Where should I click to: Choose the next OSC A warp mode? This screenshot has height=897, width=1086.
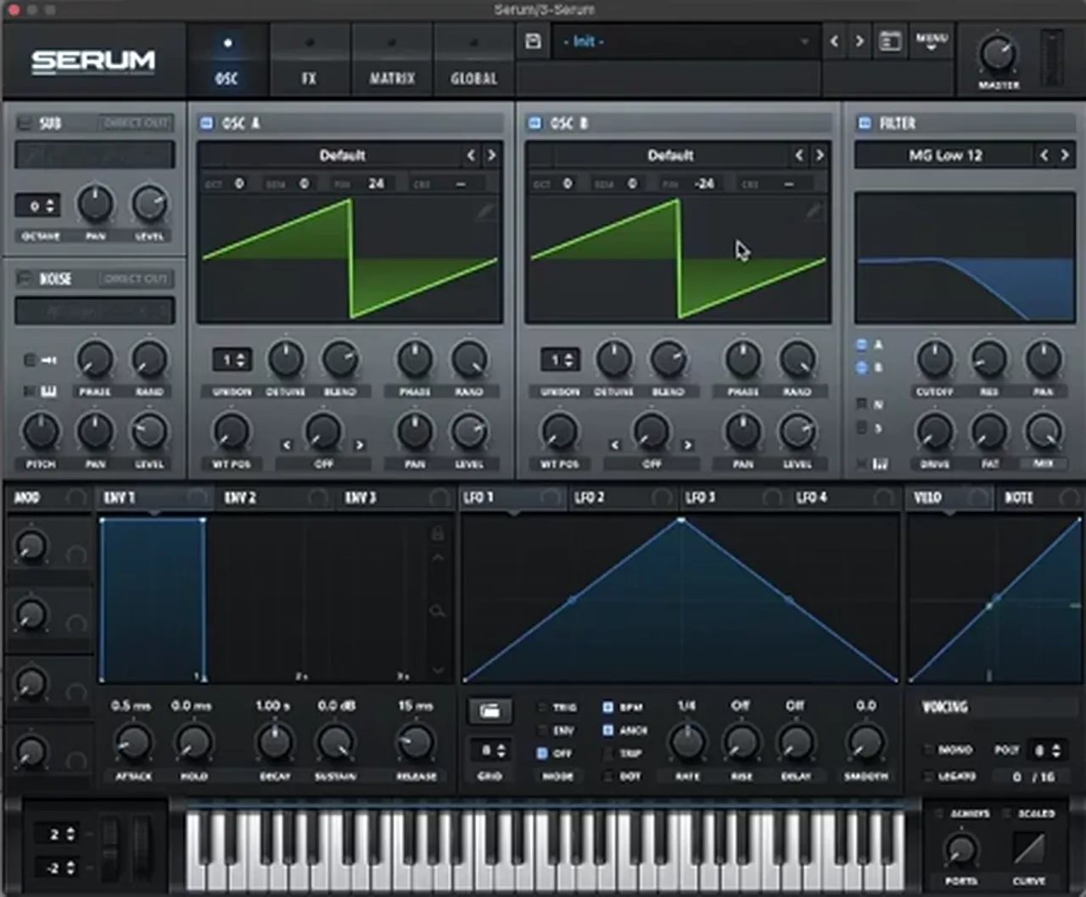click(360, 444)
